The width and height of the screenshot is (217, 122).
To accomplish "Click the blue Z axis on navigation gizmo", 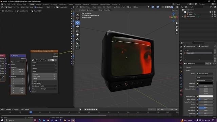I will click(x=174, y=14).
